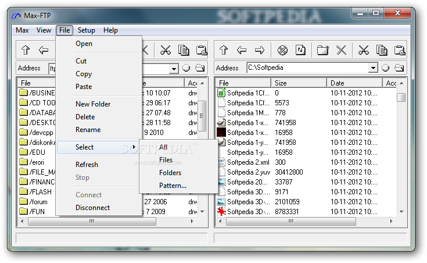Image resolution: width=427 pixels, height=263 pixels.
Task: Click the stop icon in right pane toolbar
Action: [282, 50]
